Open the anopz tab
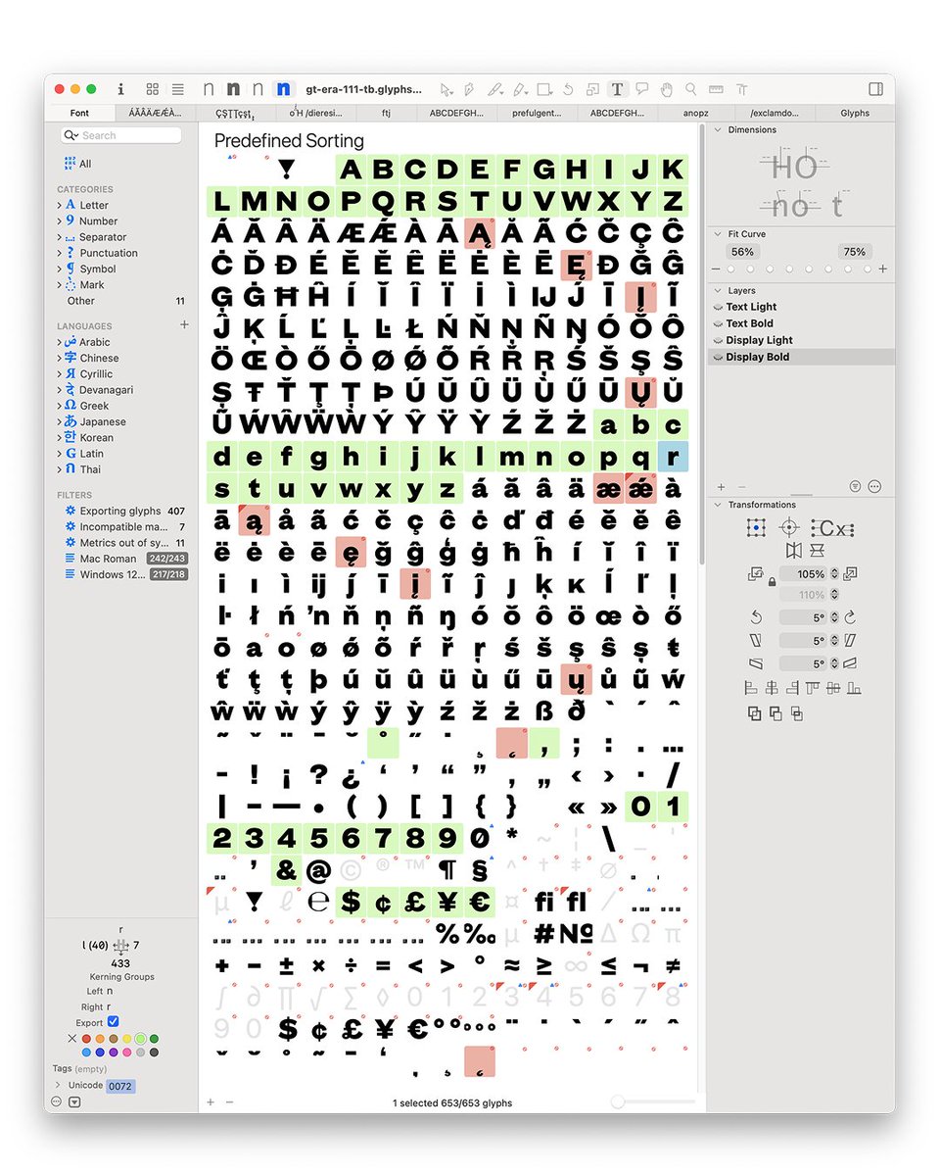The width and height of the screenshot is (940, 1176). tap(695, 113)
